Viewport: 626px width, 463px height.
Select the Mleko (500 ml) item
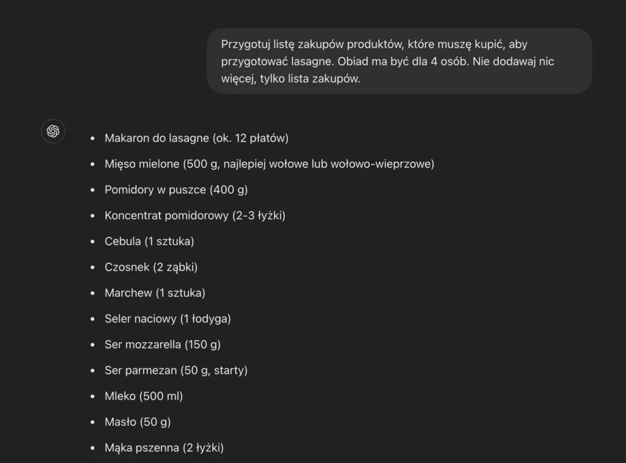(144, 396)
